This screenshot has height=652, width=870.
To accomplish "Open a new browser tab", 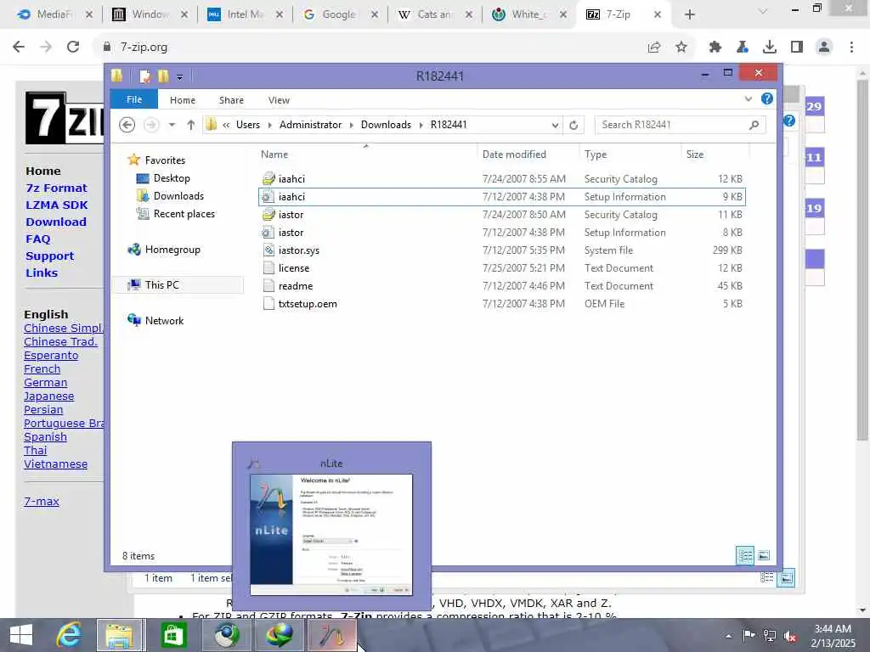I will [690, 14].
